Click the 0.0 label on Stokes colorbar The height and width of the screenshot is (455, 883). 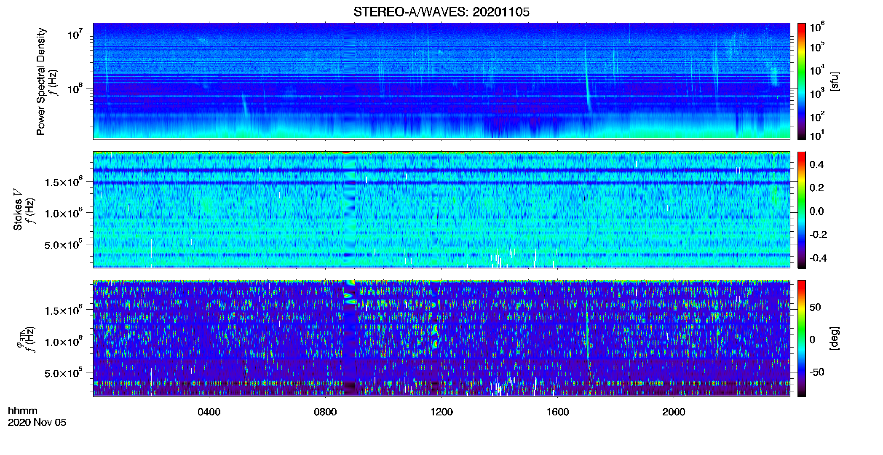tap(816, 211)
